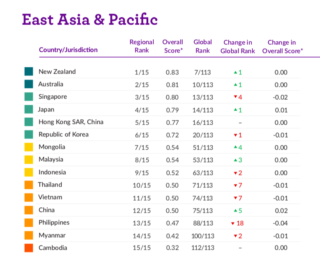Click global rank '20/113' cell

click(x=203, y=135)
